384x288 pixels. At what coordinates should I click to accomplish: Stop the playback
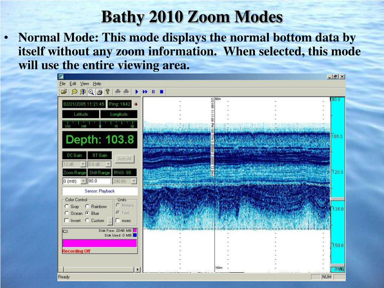[x=162, y=92]
